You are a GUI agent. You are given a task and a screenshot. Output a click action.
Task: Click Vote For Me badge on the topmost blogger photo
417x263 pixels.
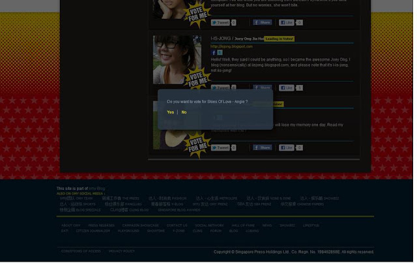[x=197, y=14]
